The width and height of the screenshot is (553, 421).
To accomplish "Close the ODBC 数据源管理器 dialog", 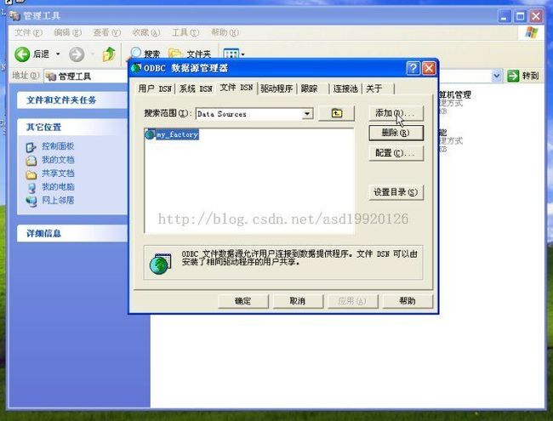I will [x=429, y=68].
